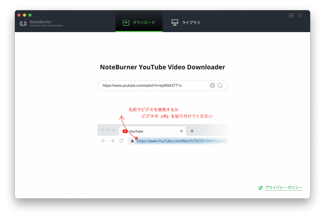The height and width of the screenshot is (218, 325).
Task: Open the hamburger menu icon
Action: 300,15
